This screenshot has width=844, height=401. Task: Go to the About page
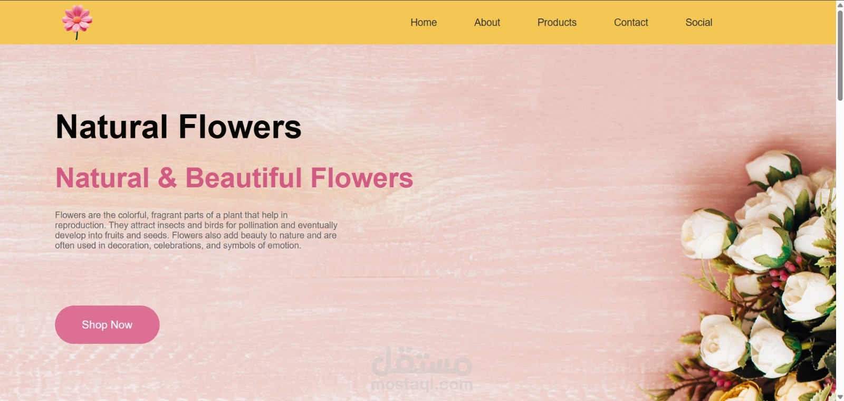click(487, 23)
